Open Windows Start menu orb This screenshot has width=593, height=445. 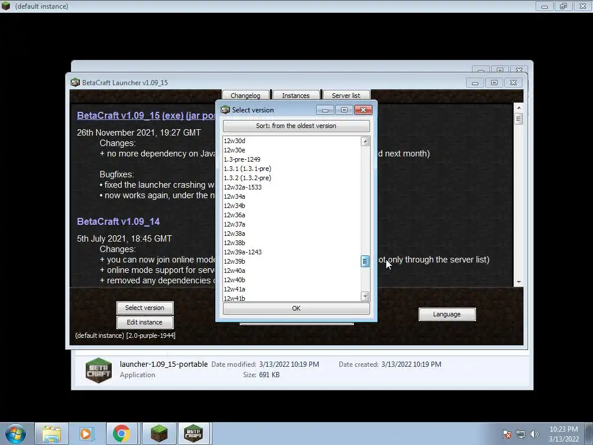tap(15, 433)
